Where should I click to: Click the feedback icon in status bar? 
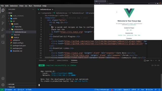click(x=156, y=90)
